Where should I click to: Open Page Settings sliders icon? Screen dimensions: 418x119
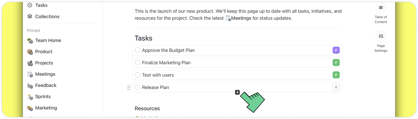click(381, 36)
